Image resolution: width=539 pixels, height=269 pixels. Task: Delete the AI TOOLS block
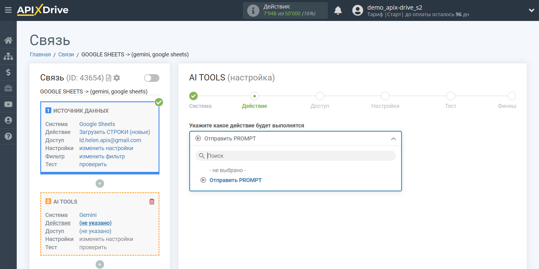point(152,201)
